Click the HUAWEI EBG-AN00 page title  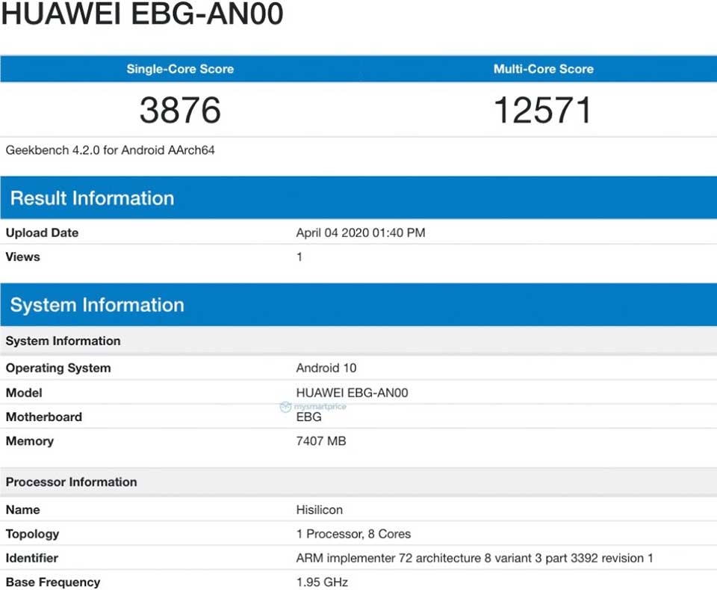click(142, 13)
